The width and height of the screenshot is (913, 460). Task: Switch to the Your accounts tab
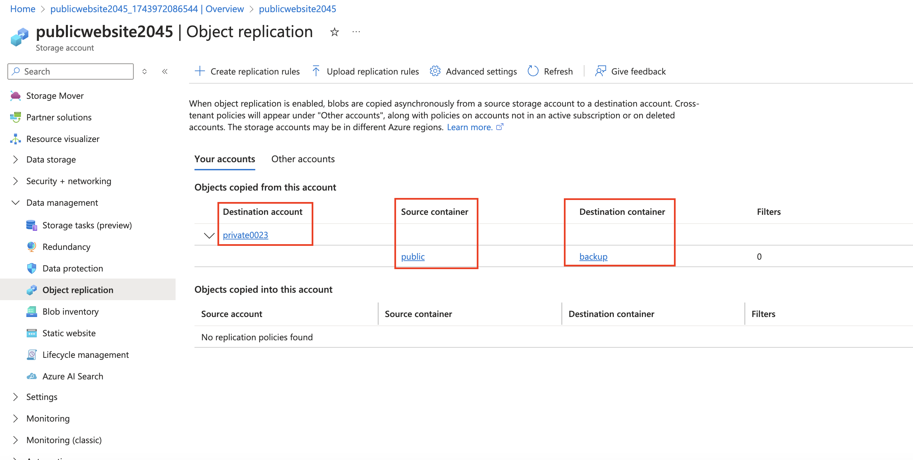tap(225, 159)
